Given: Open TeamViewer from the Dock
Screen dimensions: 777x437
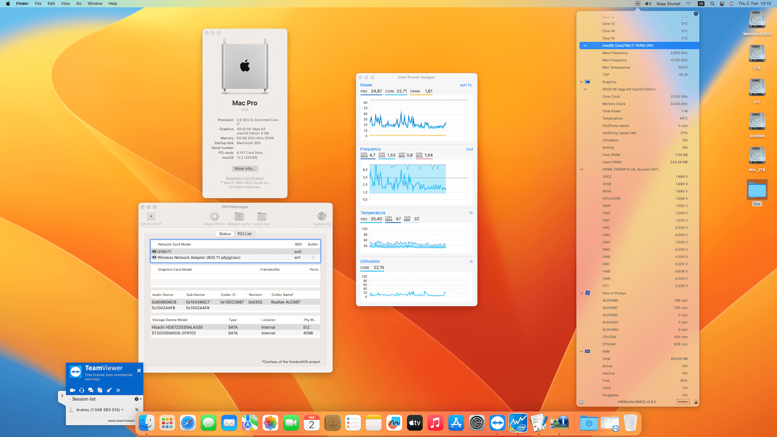Looking at the screenshot, I should click(497, 423).
